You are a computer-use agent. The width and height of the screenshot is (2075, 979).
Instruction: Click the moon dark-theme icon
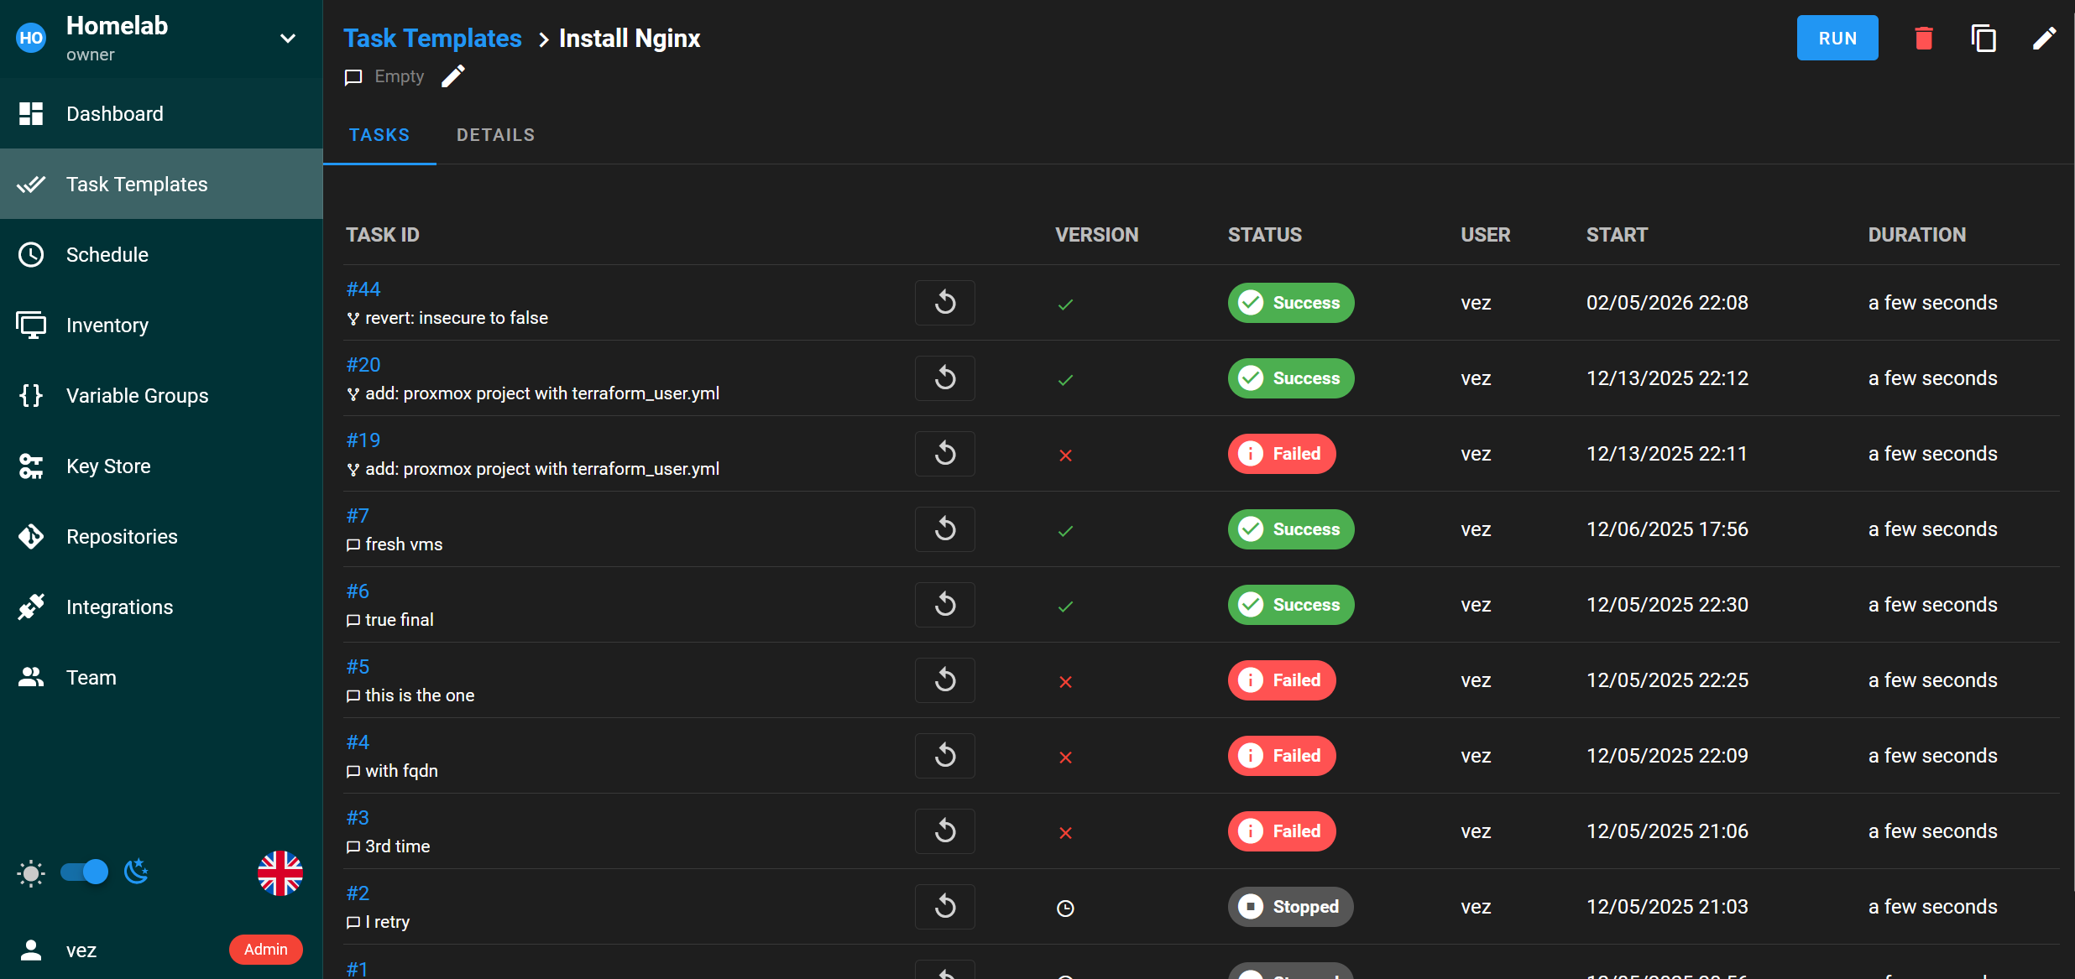(136, 872)
